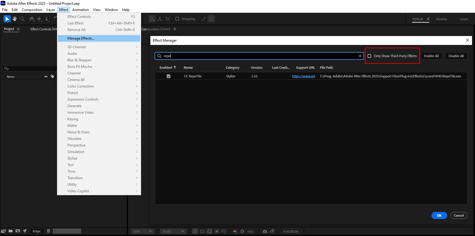The width and height of the screenshot is (475, 236).
Task: Click the Effect Manager search field
Action: [259, 56]
